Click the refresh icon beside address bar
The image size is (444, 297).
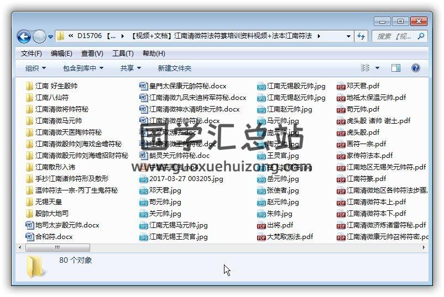[x=361, y=36]
